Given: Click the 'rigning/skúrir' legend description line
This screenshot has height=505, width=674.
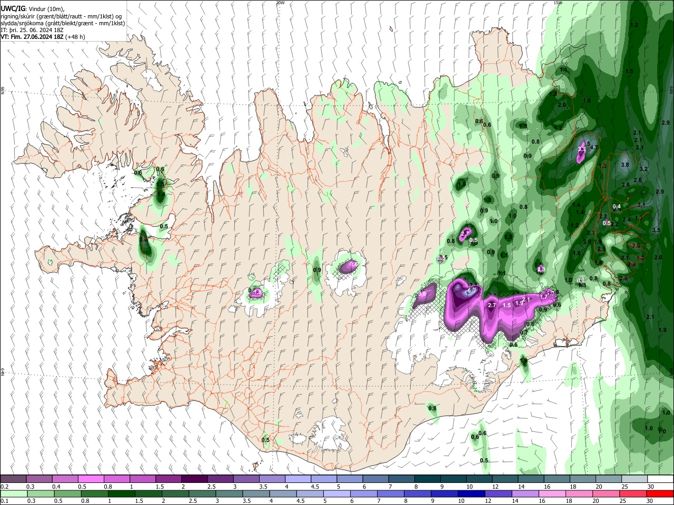Looking at the screenshot, I should 61,16.
